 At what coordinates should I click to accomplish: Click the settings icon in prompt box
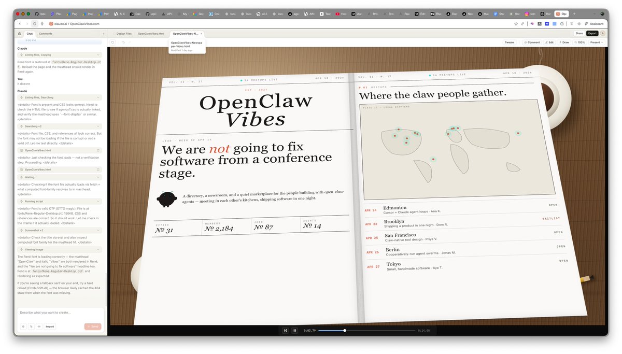point(23,327)
